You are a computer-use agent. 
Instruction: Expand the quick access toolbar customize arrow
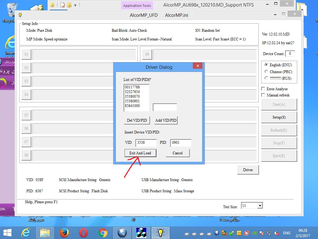click(75, 5)
